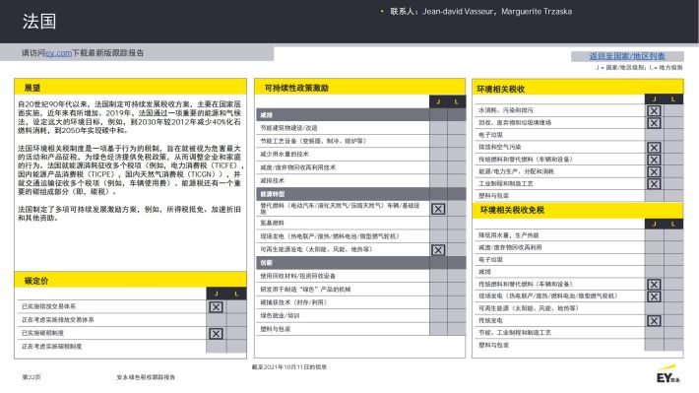
Task: Click the 绿色就业/培训 row label
Action: click(x=280, y=316)
